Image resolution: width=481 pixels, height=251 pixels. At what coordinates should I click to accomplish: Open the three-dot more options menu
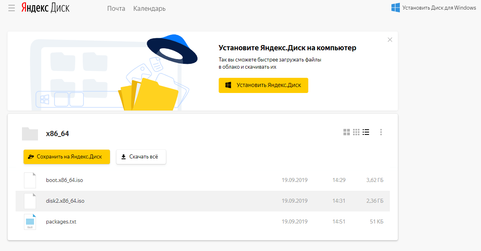pyautogui.click(x=381, y=132)
